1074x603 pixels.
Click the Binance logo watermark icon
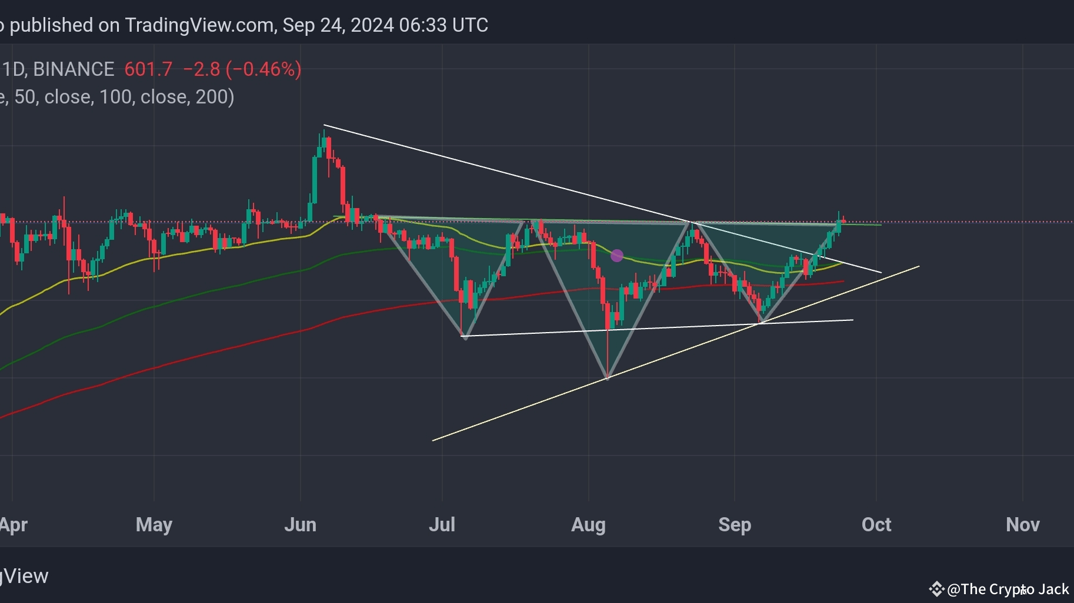pos(937,589)
